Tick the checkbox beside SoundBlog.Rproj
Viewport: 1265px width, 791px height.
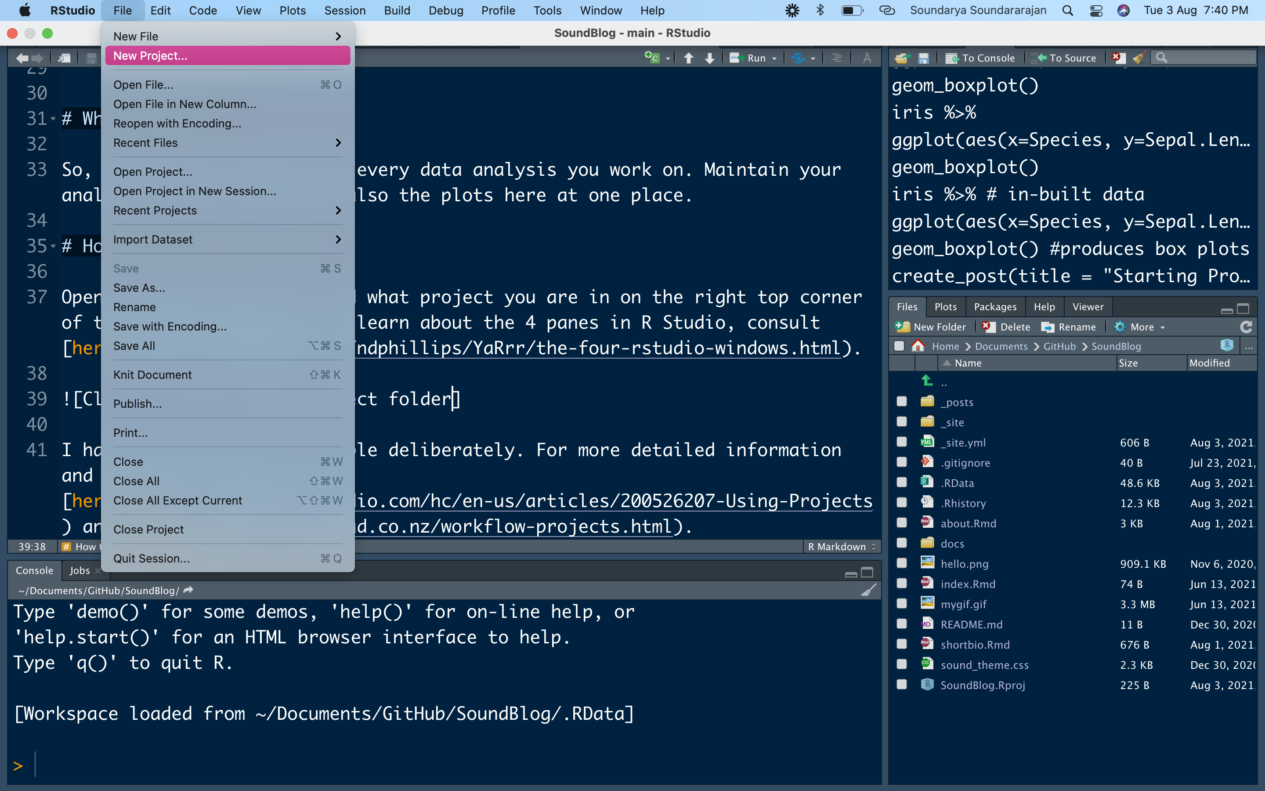pyautogui.click(x=902, y=684)
